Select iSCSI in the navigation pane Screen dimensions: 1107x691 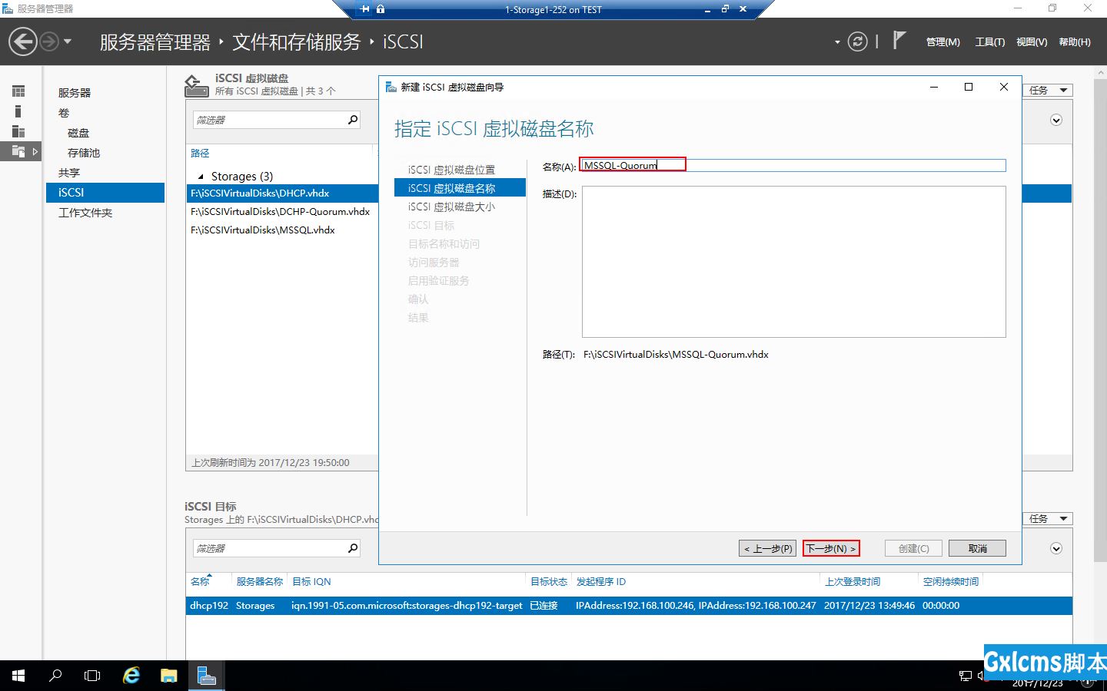tap(105, 193)
